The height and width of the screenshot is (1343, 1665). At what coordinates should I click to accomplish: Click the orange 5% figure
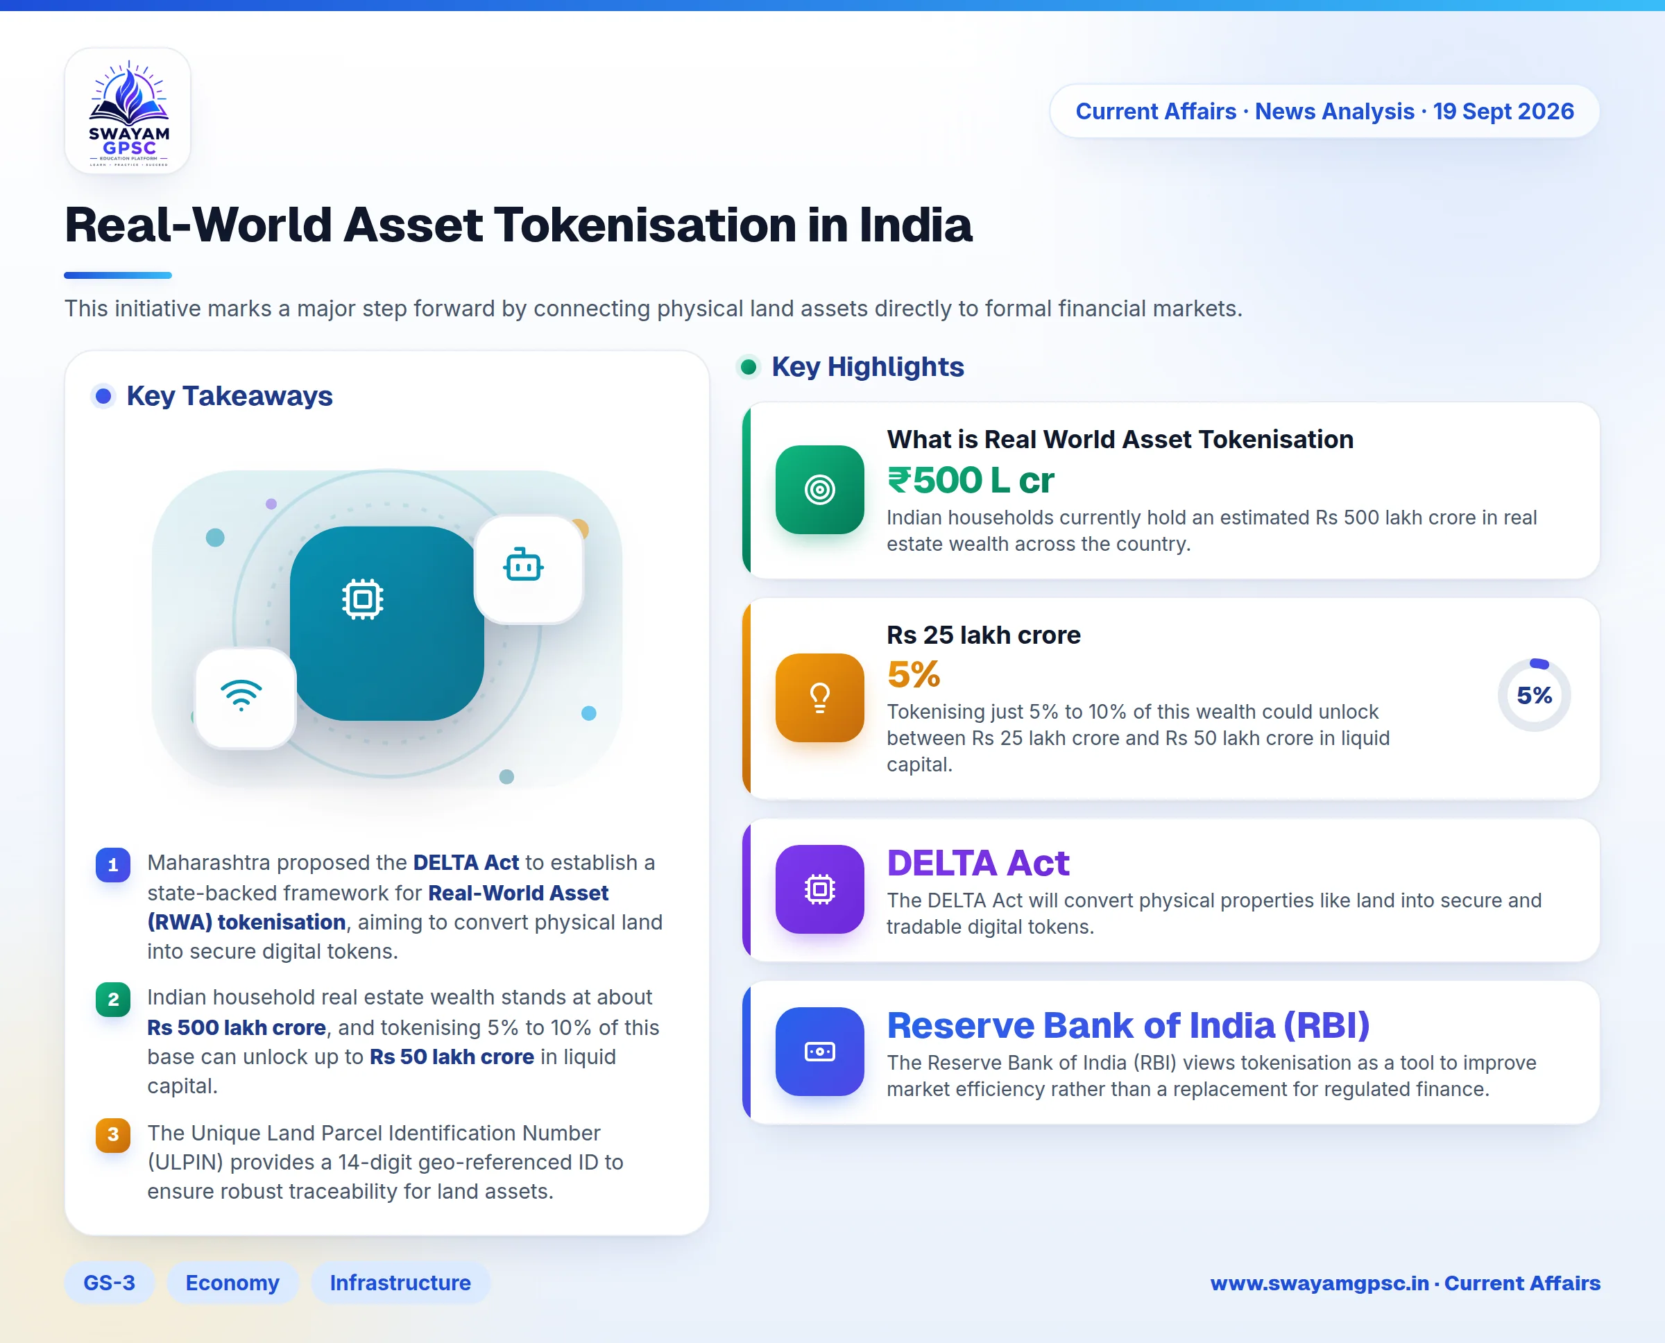pyautogui.click(x=914, y=674)
